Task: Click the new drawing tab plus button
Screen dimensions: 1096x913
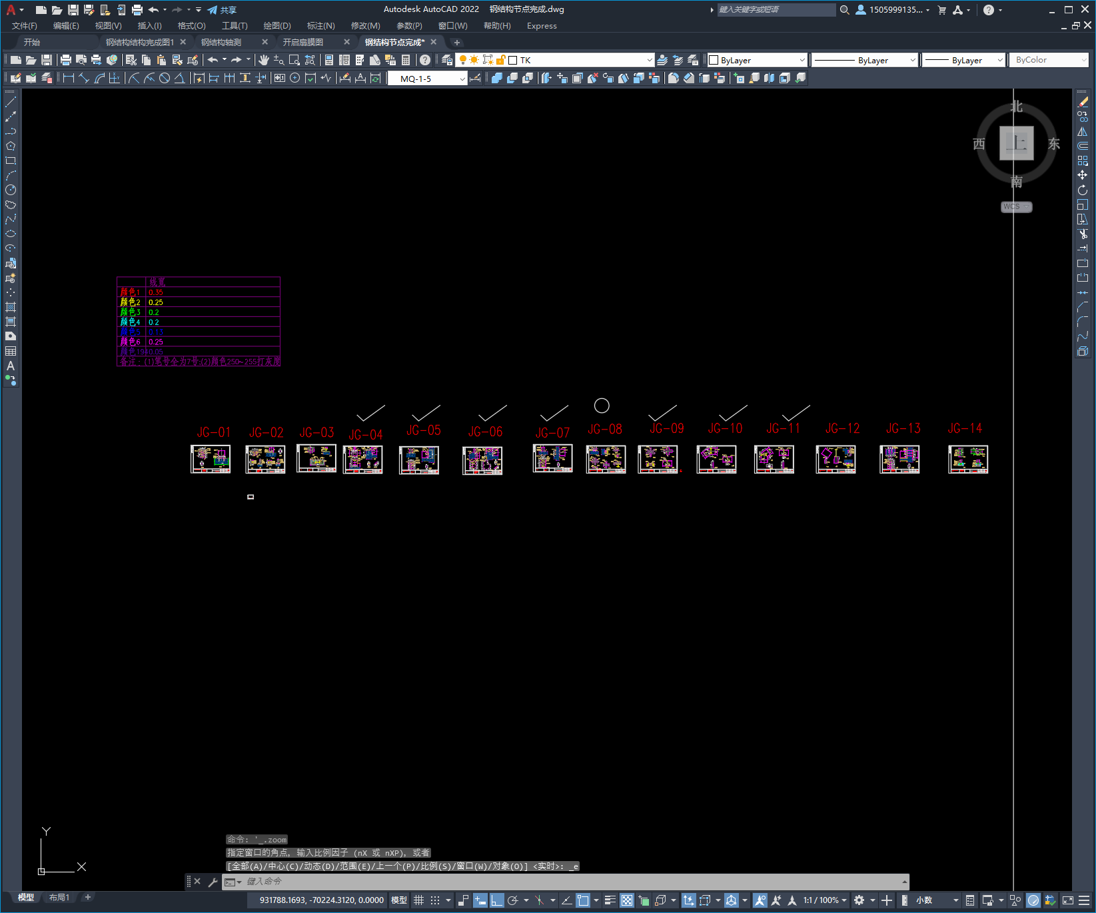Action: point(457,43)
